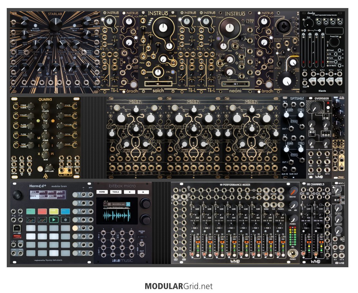This screenshot has height=293, width=358.
Task: Click the ATTACK knob on MSCL module
Action: coord(338,208)
